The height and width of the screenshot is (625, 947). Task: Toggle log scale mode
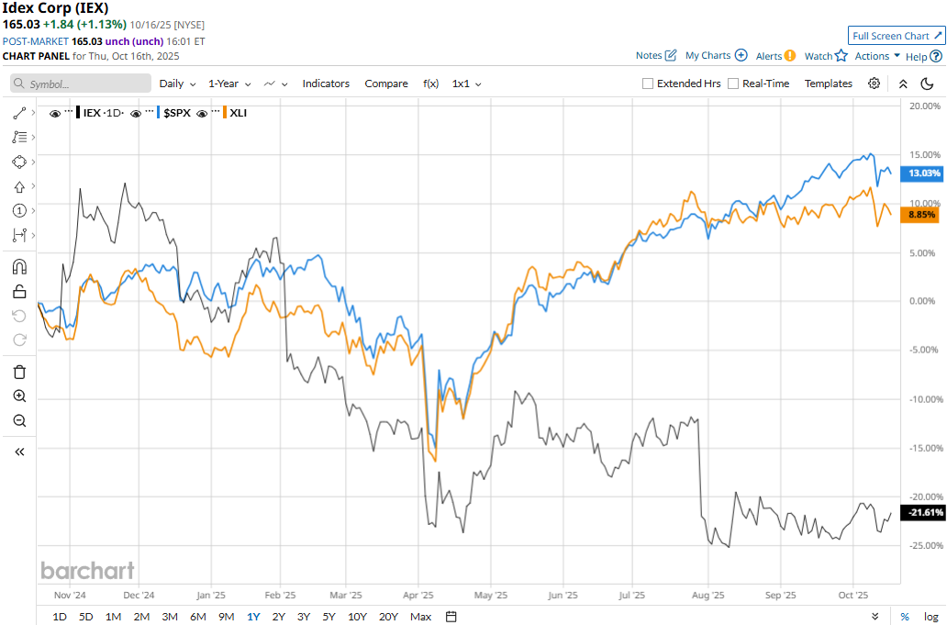(x=930, y=617)
